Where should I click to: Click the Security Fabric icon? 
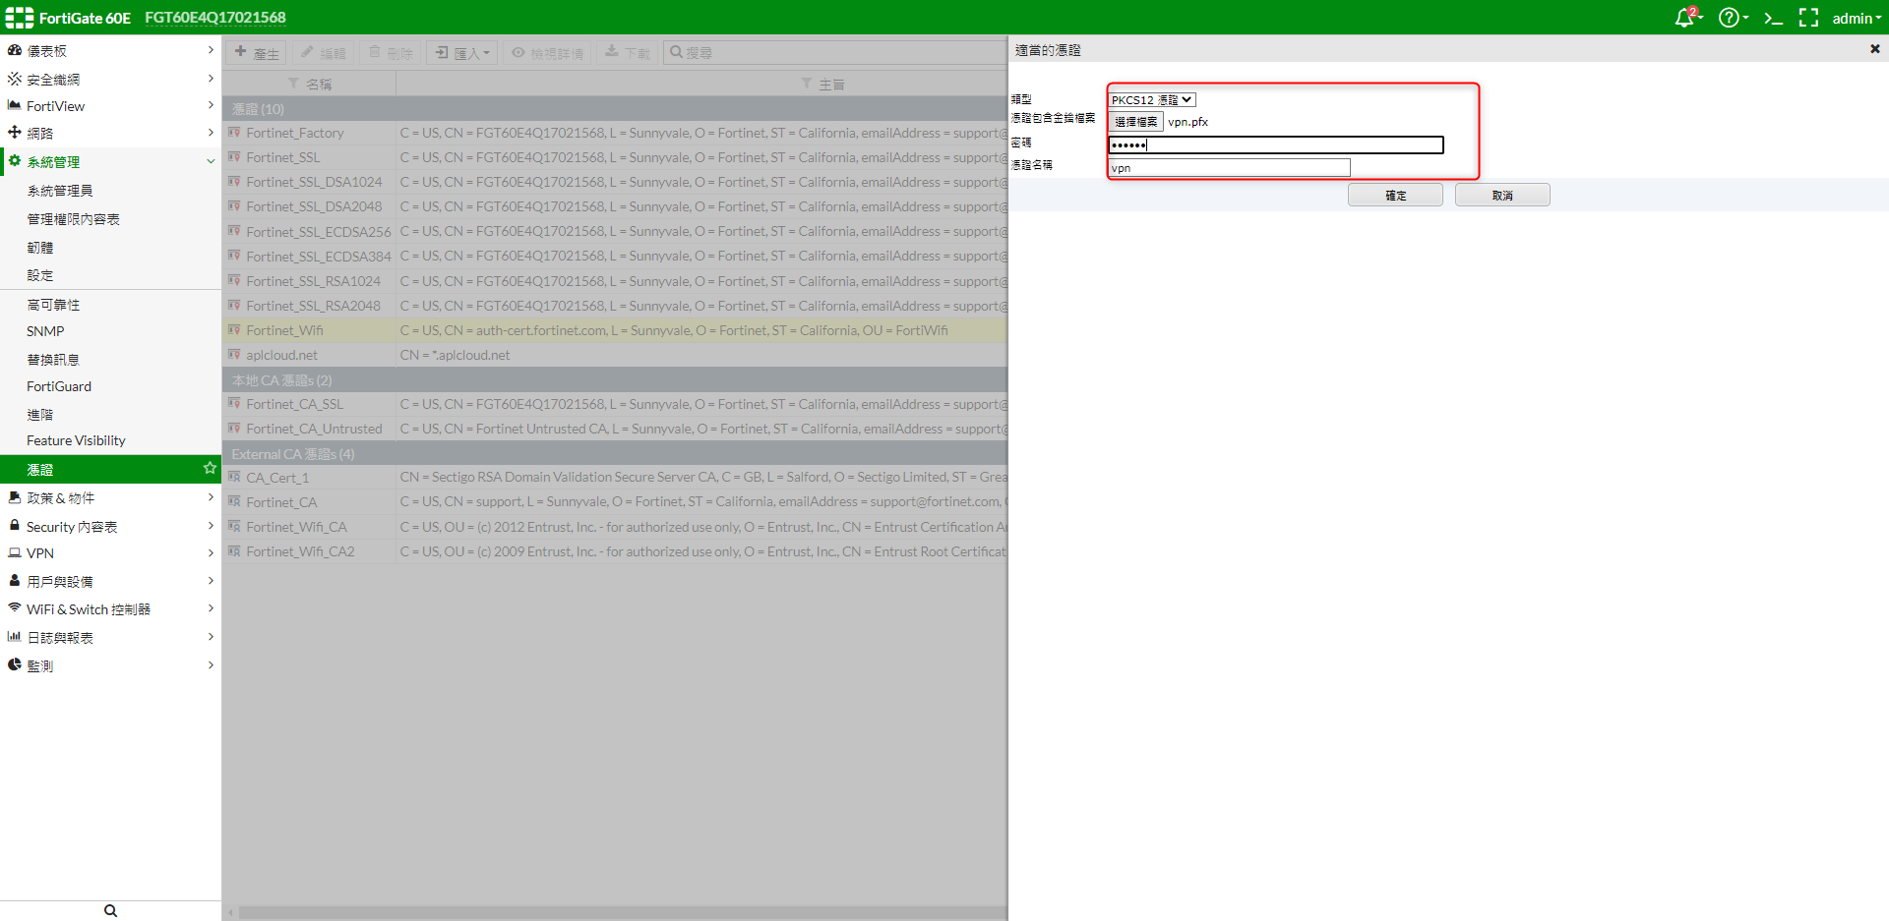[14, 78]
